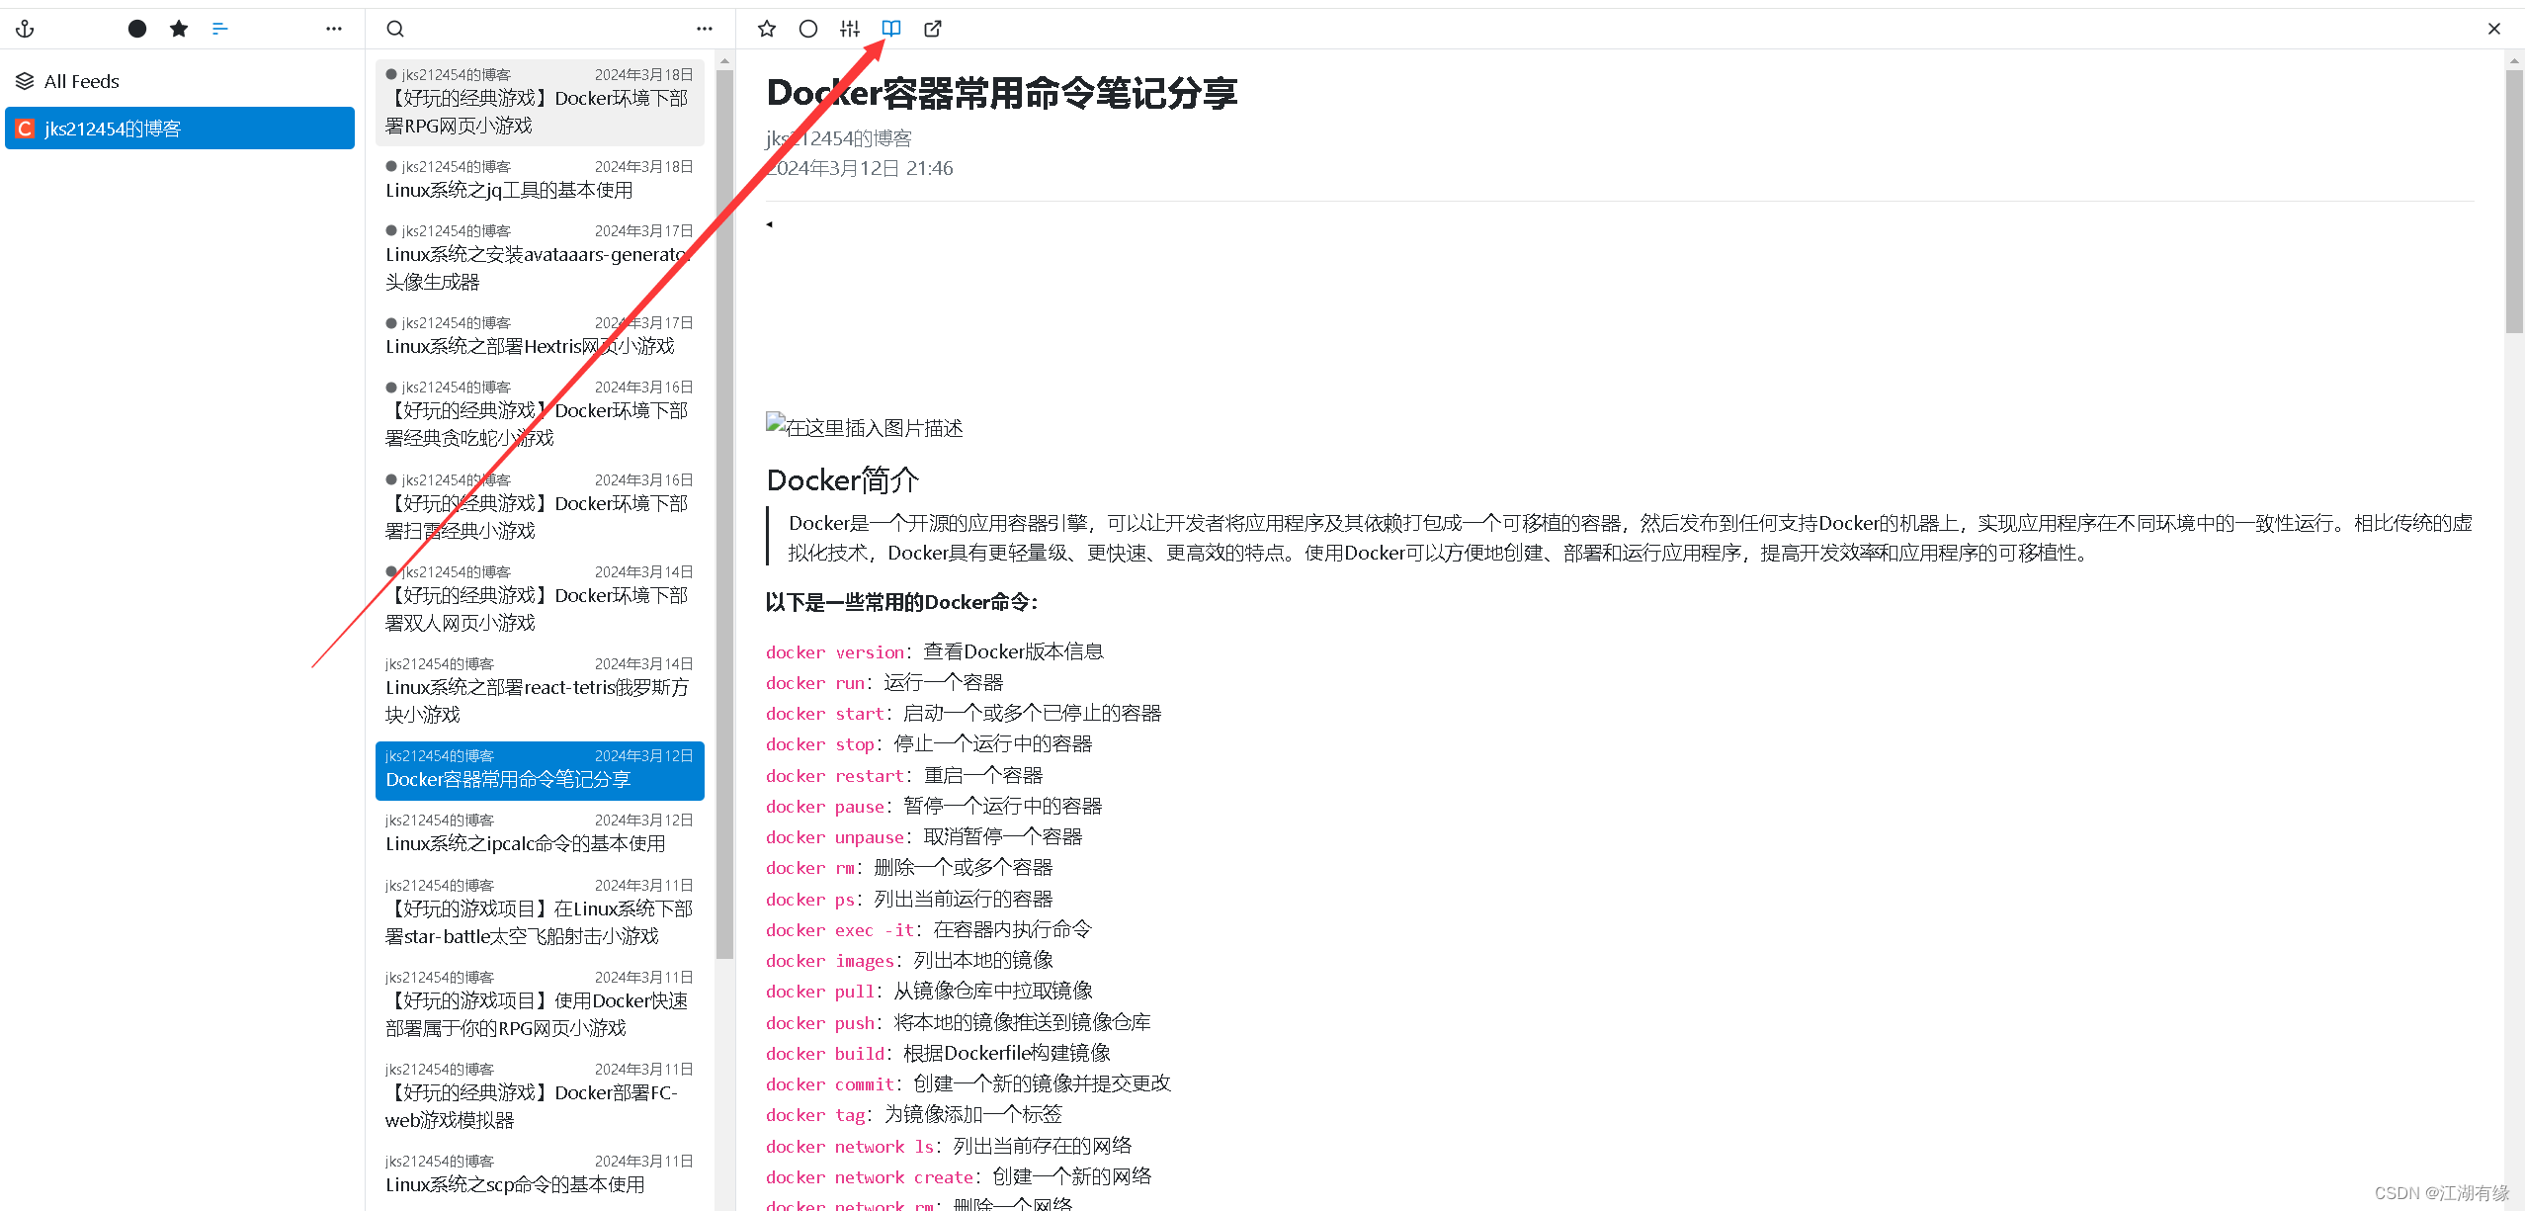Select the filter list icon
Viewport: 2525px width, 1211px height.
(x=219, y=29)
